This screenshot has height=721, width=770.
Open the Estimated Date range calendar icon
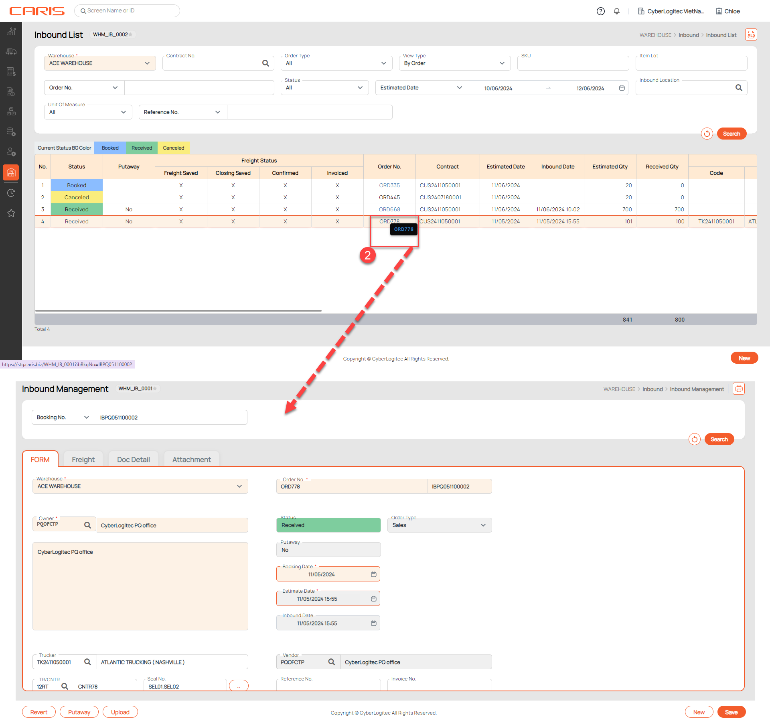(x=622, y=88)
